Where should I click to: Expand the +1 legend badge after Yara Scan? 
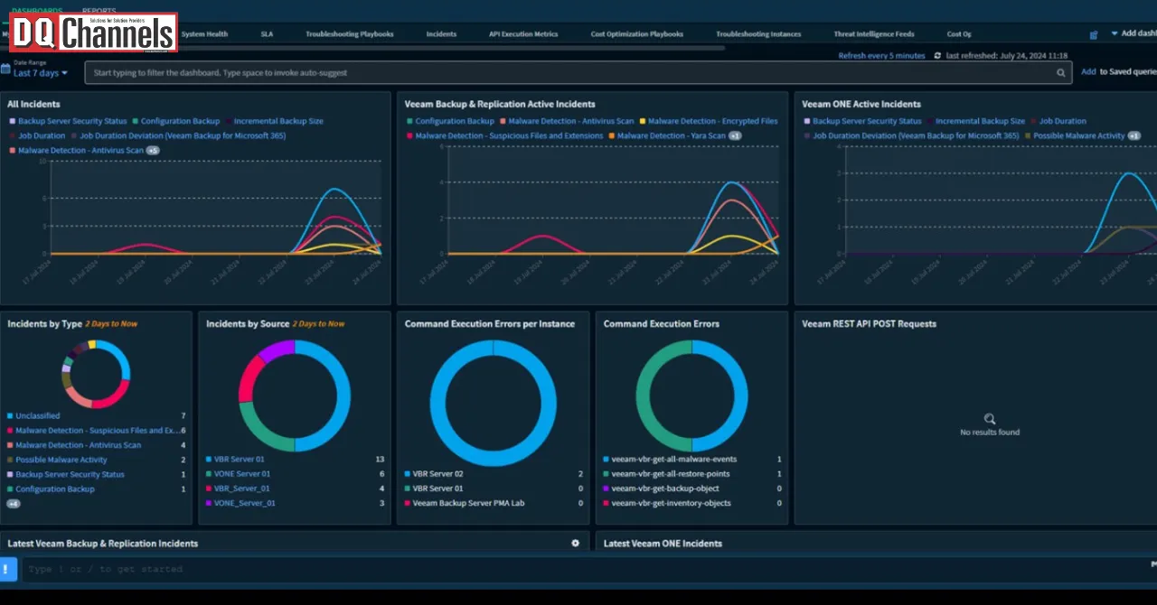[735, 135]
